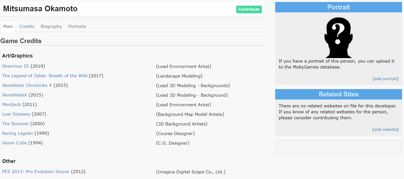Click the Other section heading
This screenshot has width=404, height=179.
9,161
